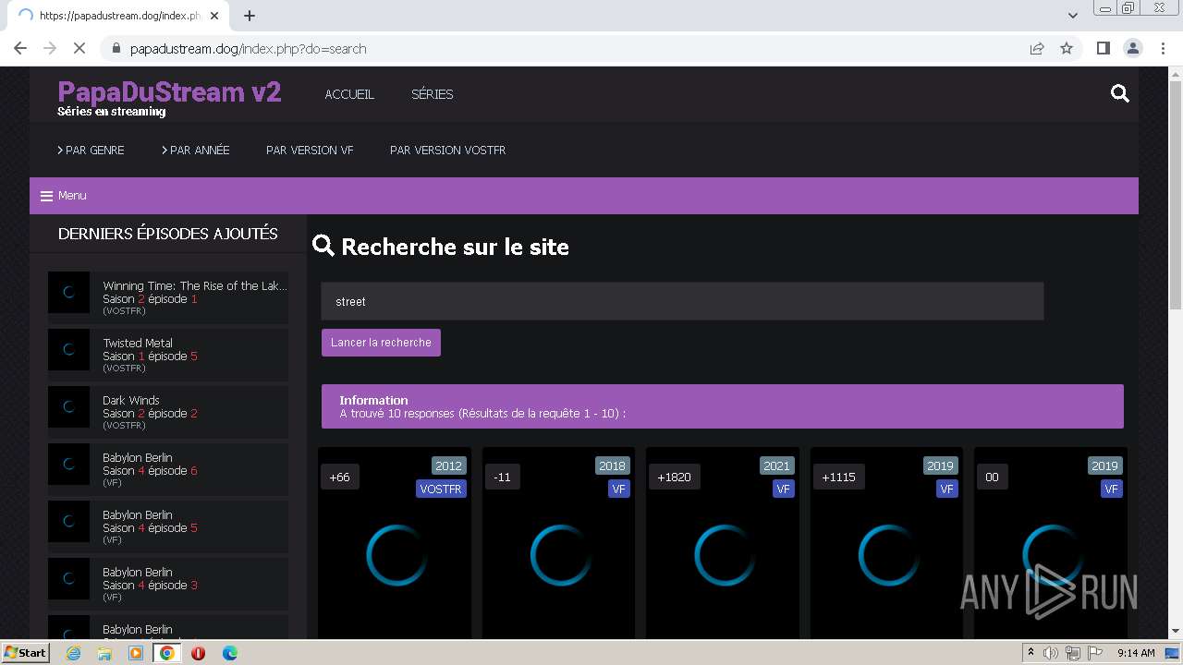Toggle the browser side panel icon
The width and height of the screenshot is (1183, 665).
[1103, 48]
